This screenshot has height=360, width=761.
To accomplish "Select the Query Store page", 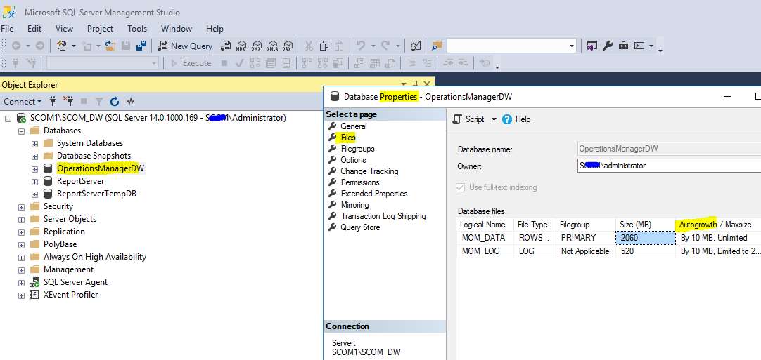I will [360, 227].
